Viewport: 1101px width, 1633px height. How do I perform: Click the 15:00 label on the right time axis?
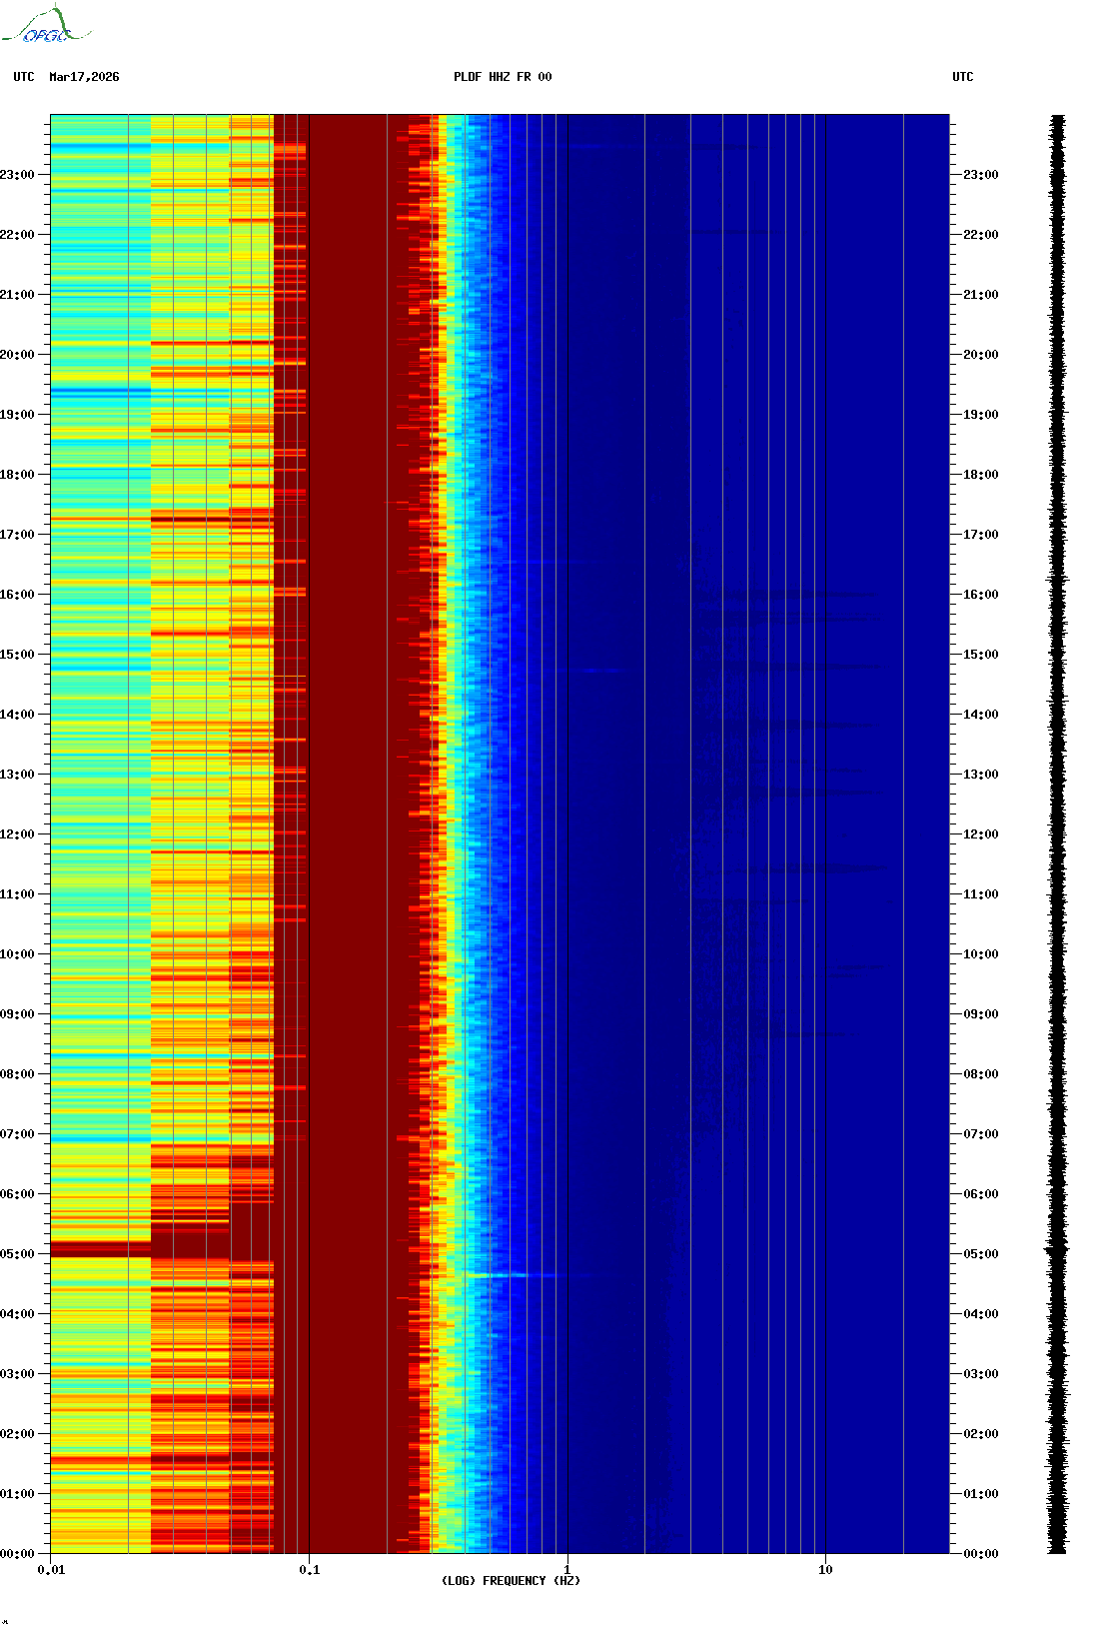pyautogui.click(x=981, y=655)
